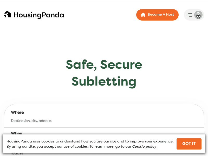
Task: Expand the Guest selection section
Action: [17, 153]
